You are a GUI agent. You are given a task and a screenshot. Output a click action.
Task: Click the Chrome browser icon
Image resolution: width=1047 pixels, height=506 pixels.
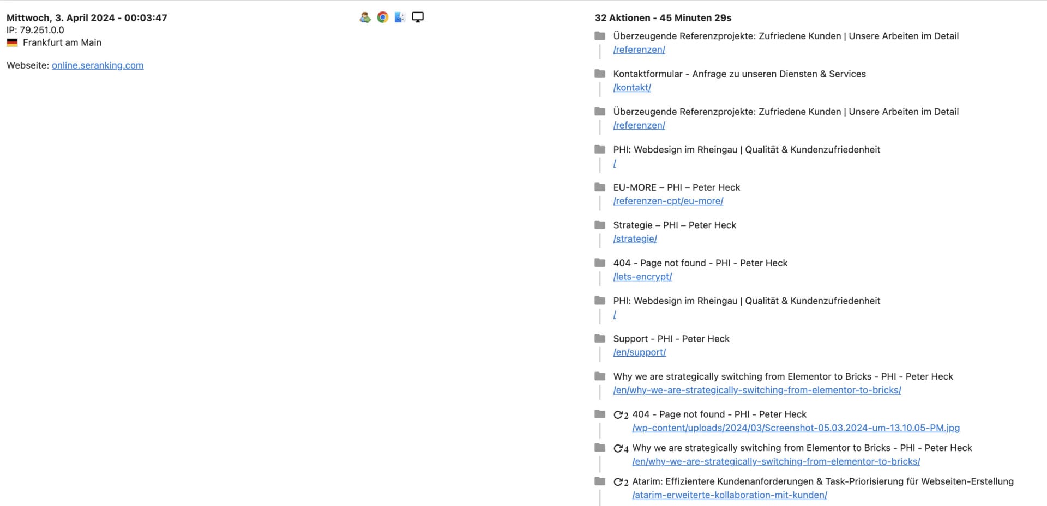pyautogui.click(x=381, y=17)
